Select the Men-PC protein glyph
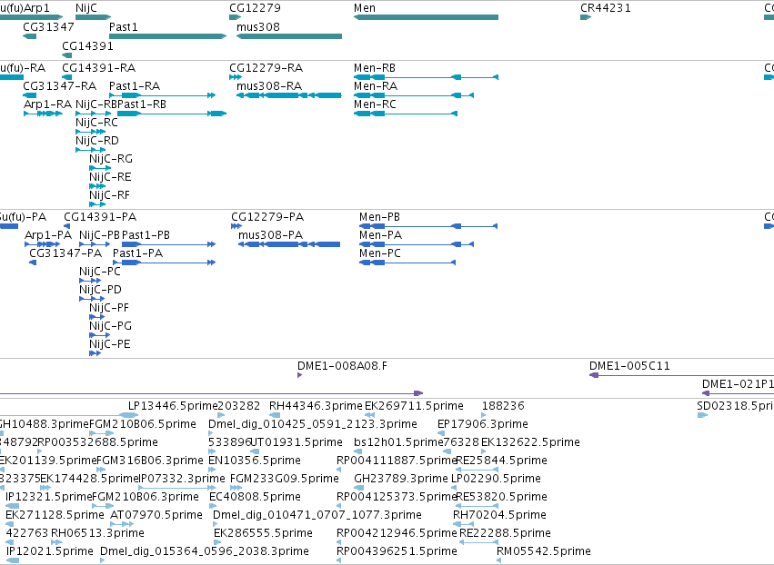 407,263
